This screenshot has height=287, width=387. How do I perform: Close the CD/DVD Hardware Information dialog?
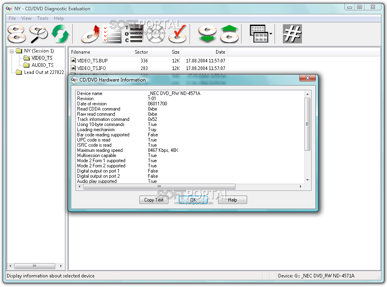(308, 78)
